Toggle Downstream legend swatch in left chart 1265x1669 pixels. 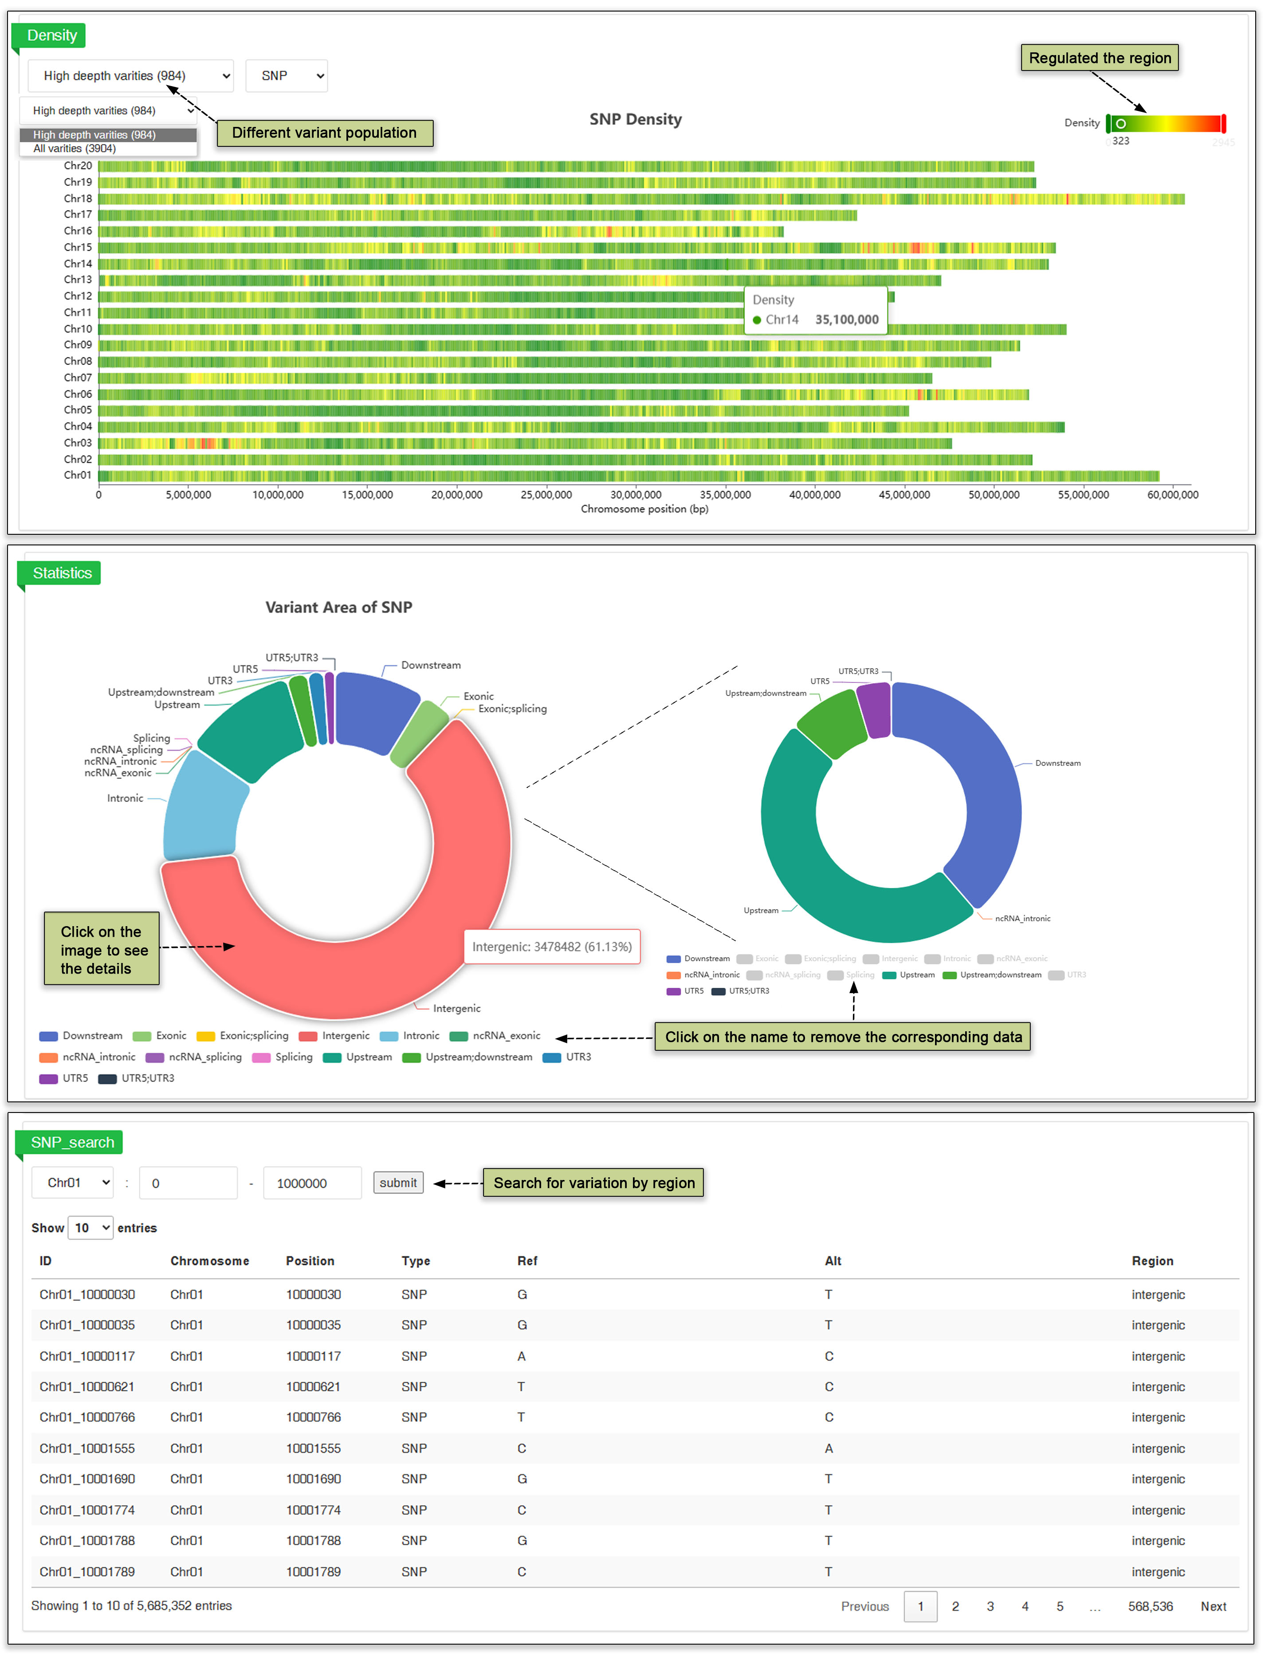click(48, 1036)
